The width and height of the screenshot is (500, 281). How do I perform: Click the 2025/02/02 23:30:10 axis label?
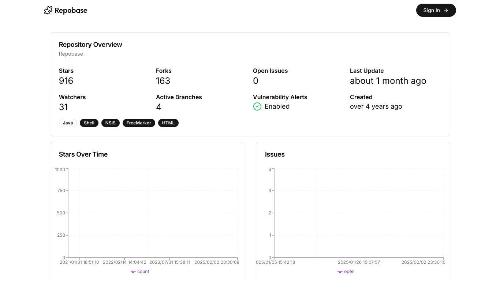click(423, 262)
